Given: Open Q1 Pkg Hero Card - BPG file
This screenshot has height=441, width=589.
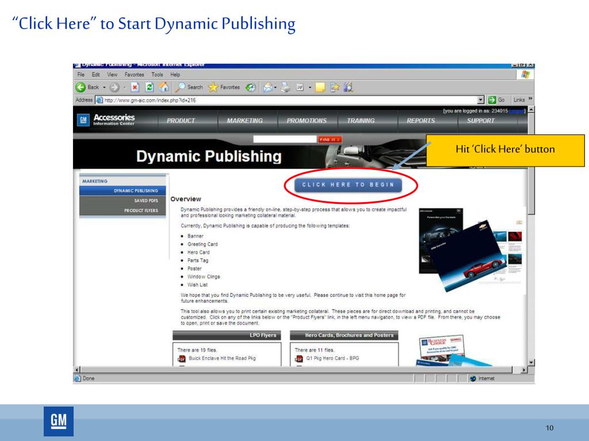Looking at the screenshot, I should [332, 358].
